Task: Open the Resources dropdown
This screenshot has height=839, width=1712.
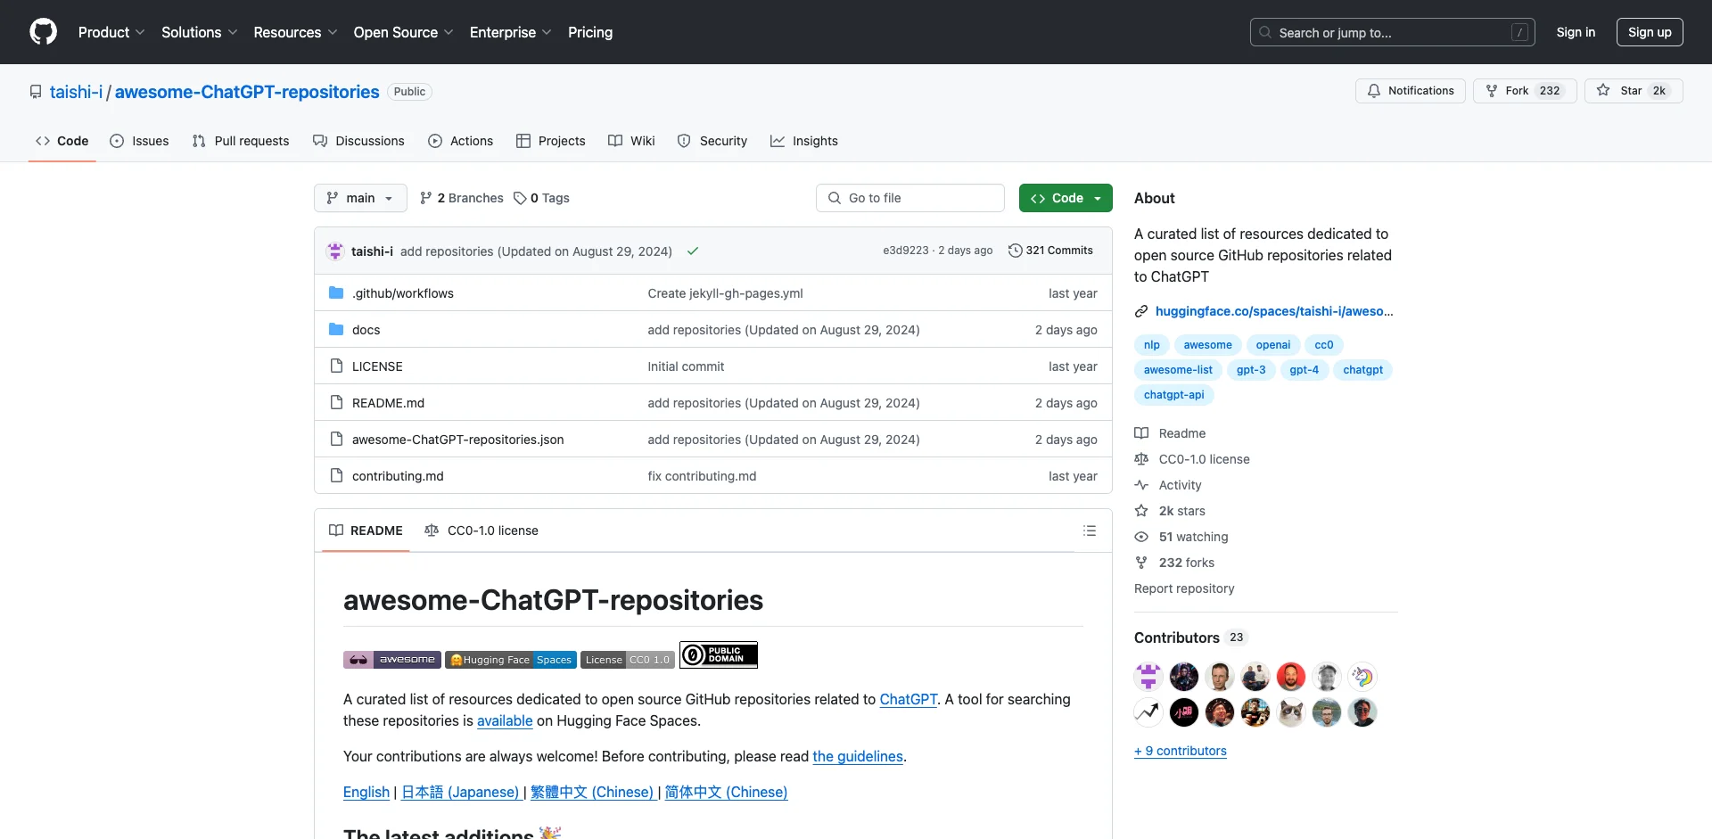Action: 295,32
